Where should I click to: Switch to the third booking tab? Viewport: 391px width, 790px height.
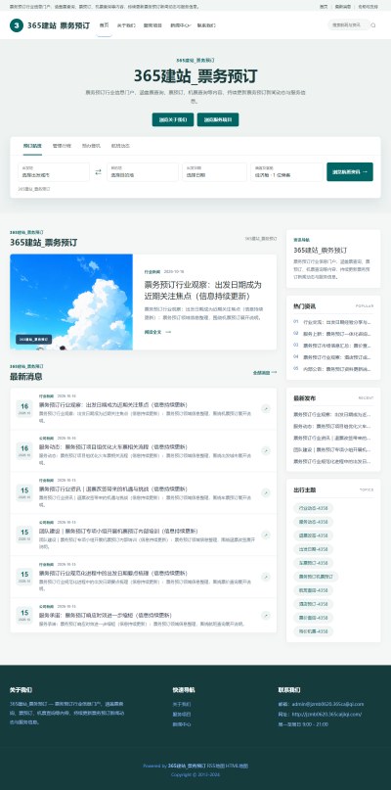91,146
